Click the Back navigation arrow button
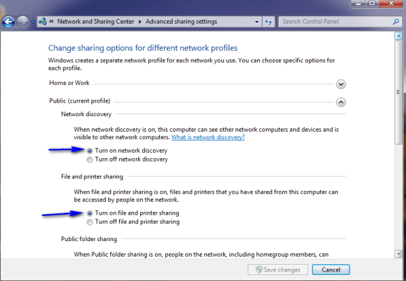Screen dimensions: 406x281 coord(9,22)
